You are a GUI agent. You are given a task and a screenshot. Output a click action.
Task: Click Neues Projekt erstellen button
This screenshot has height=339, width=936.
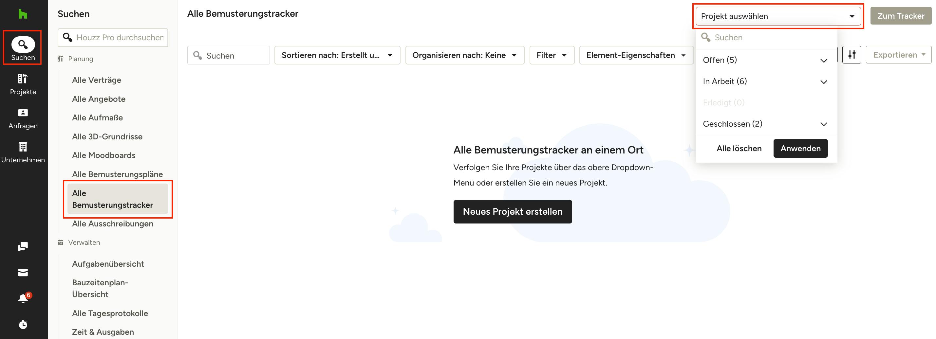(x=512, y=212)
